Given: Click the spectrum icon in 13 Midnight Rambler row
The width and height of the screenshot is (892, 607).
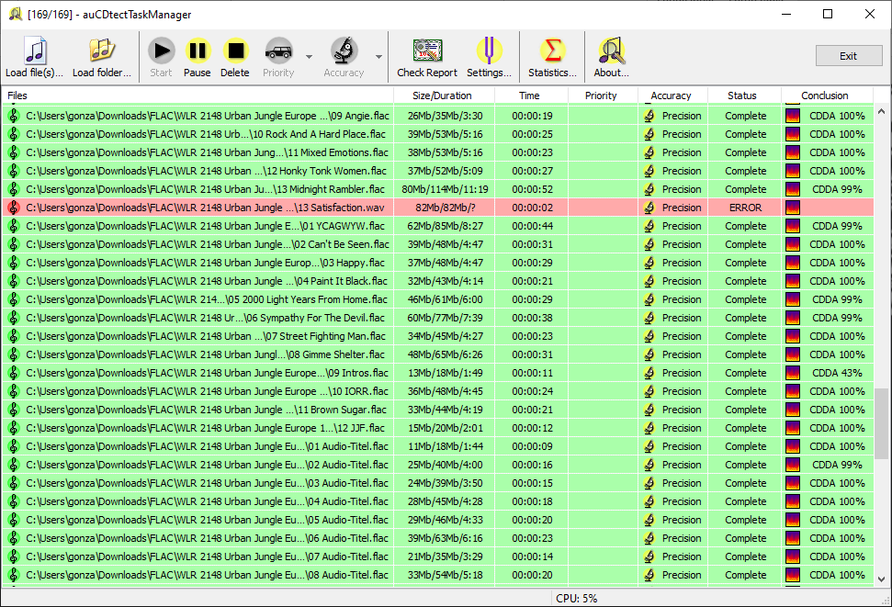Looking at the screenshot, I should (793, 189).
